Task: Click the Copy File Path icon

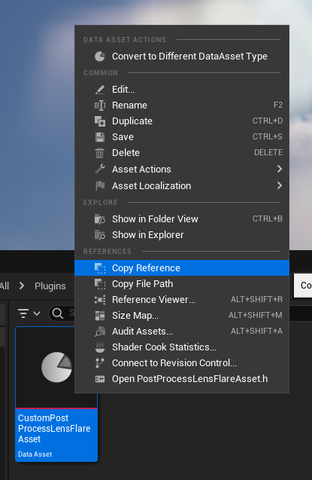Action: (100, 284)
